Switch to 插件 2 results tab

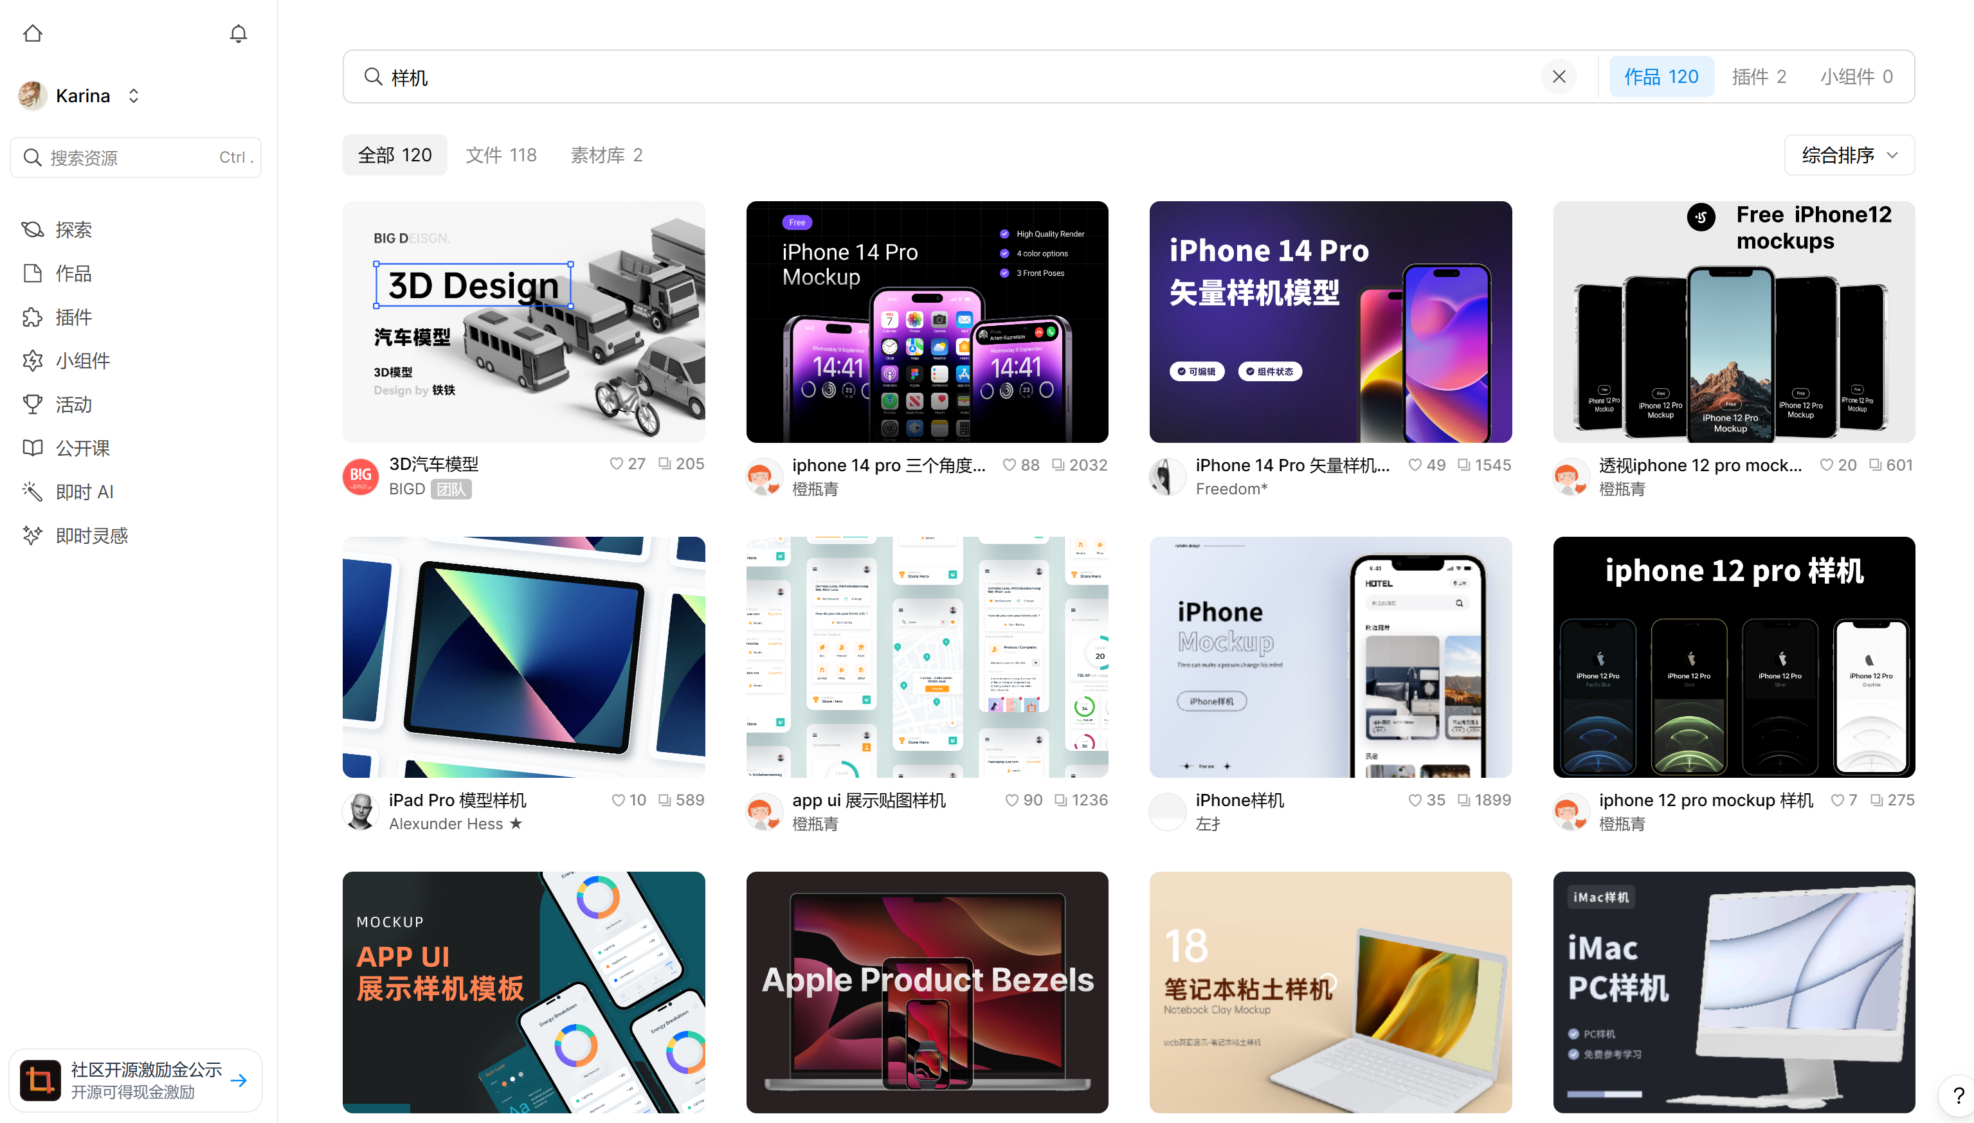[1758, 76]
